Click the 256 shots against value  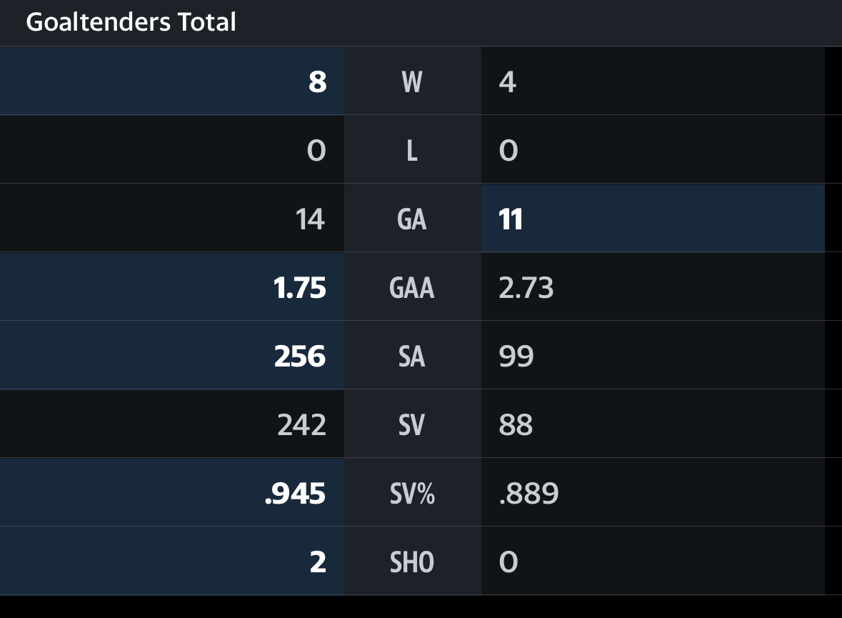click(x=300, y=357)
